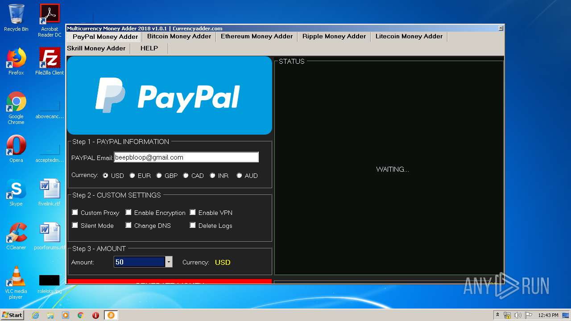
Task: Launch CCleaner from desktop
Action: click(16, 236)
